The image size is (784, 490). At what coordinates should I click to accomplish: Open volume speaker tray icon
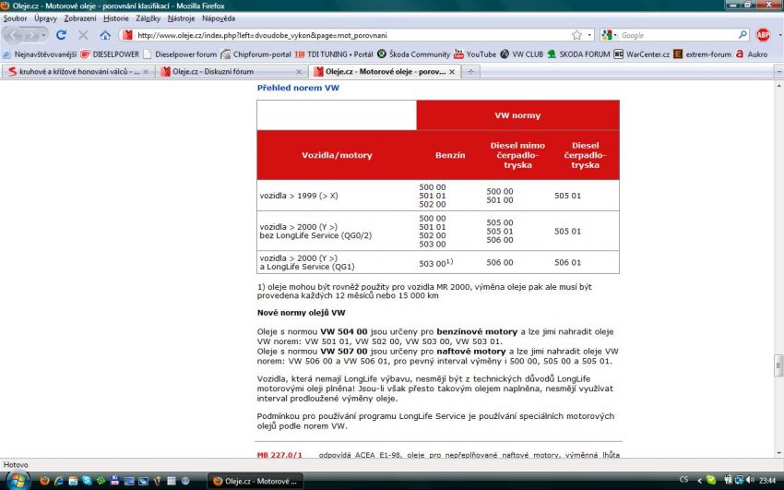pos(750,480)
